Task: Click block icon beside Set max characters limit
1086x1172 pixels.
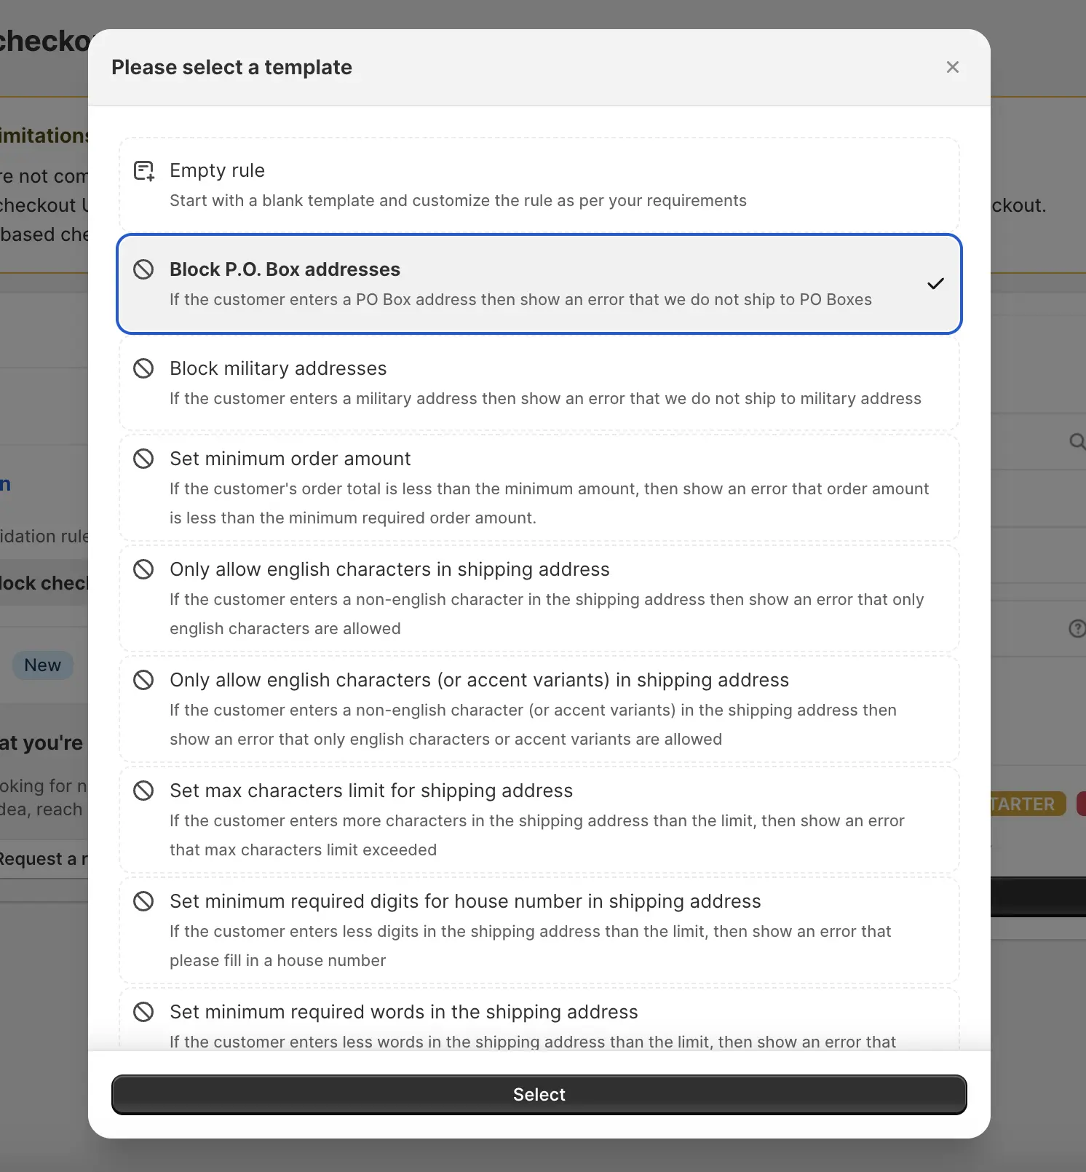Action: [143, 791]
